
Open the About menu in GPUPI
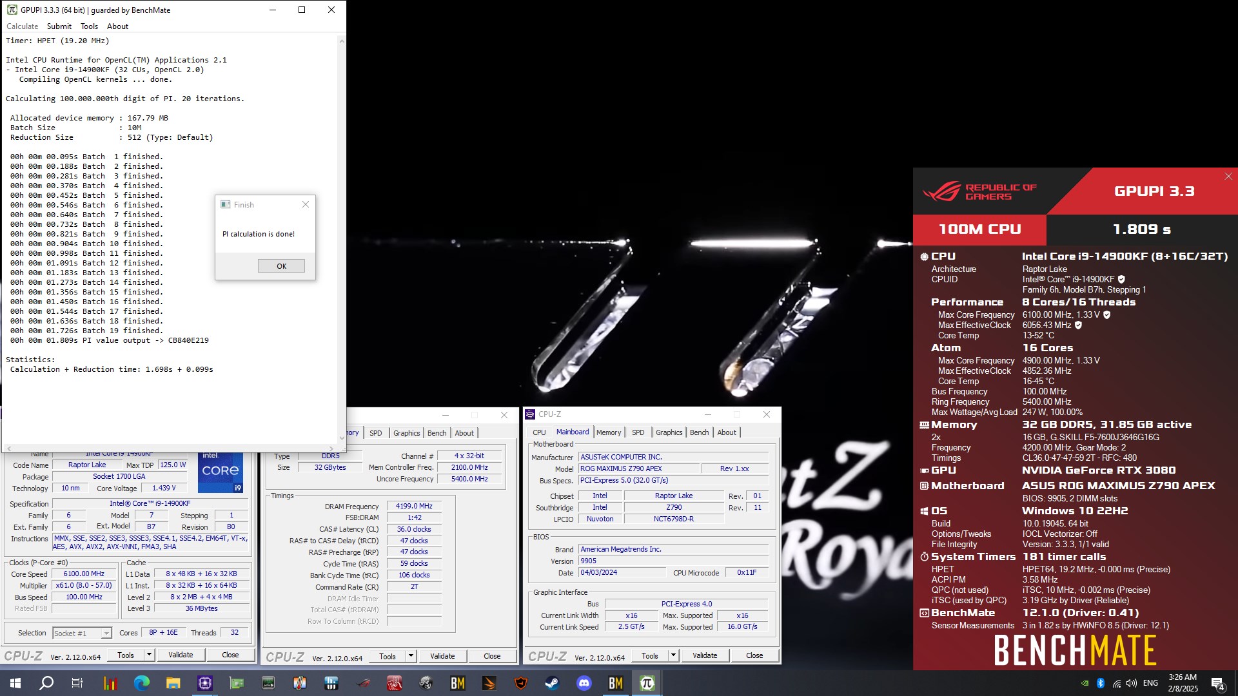tap(117, 26)
